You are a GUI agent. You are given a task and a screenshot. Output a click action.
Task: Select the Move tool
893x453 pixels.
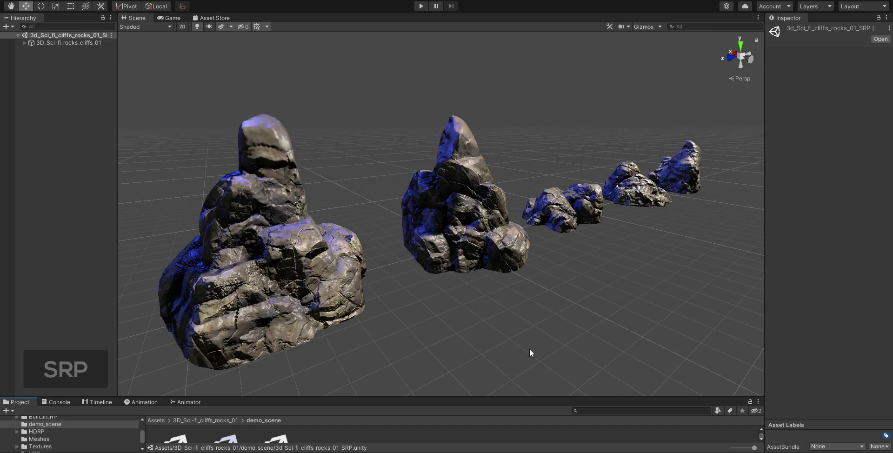[26, 6]
